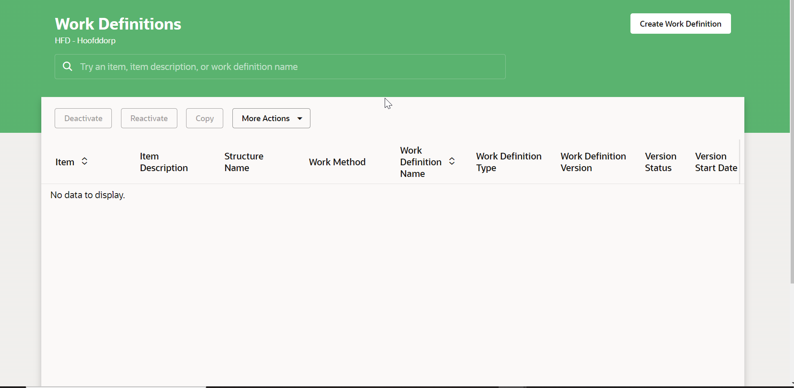Click the sort icon beside Item column
The height and width of the screenshot is (388, 794).
point(85,161)
